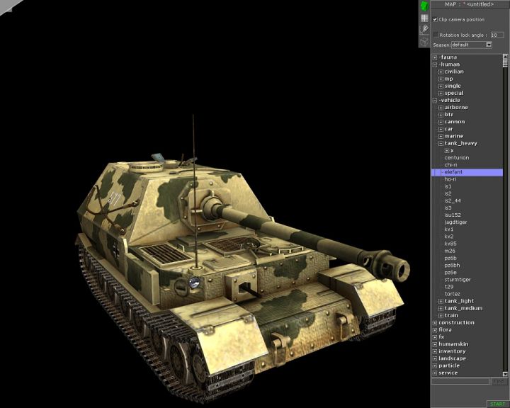Click the wireframe box icon

pyautogui.click(x=424, y=42)
